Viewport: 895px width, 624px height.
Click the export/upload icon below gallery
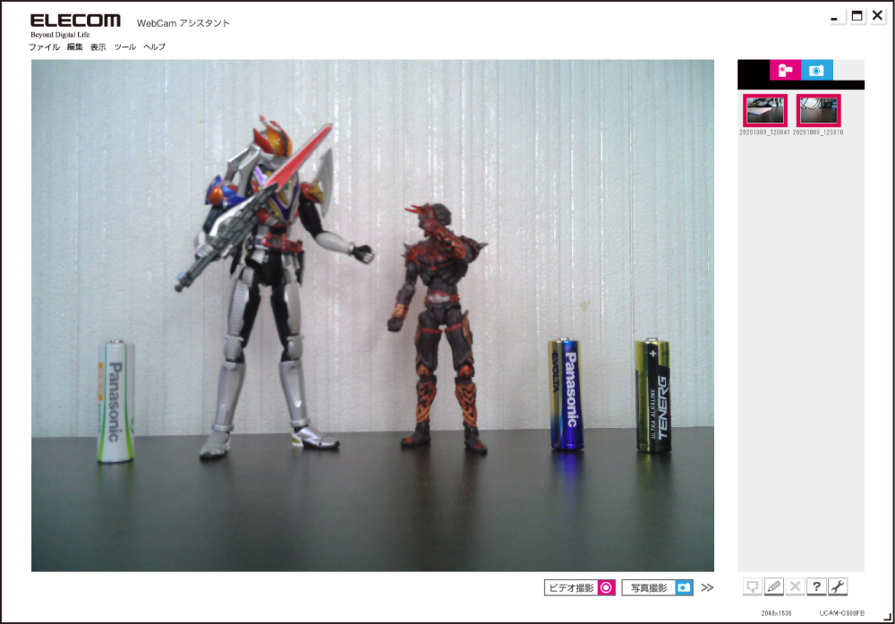click(753, 586)
